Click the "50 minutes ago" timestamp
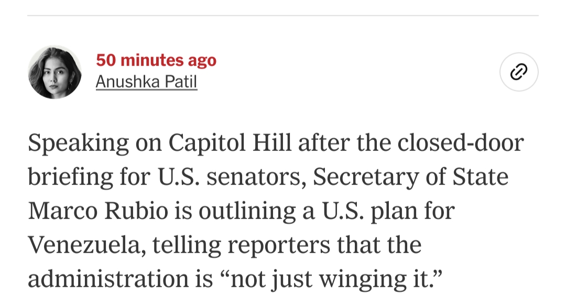Viewport: 566px width, 305px height. (156, 60)
